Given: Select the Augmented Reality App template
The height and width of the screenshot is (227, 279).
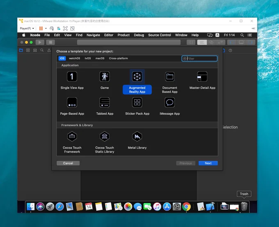Looking at the screenshot, I should point(137,82).
